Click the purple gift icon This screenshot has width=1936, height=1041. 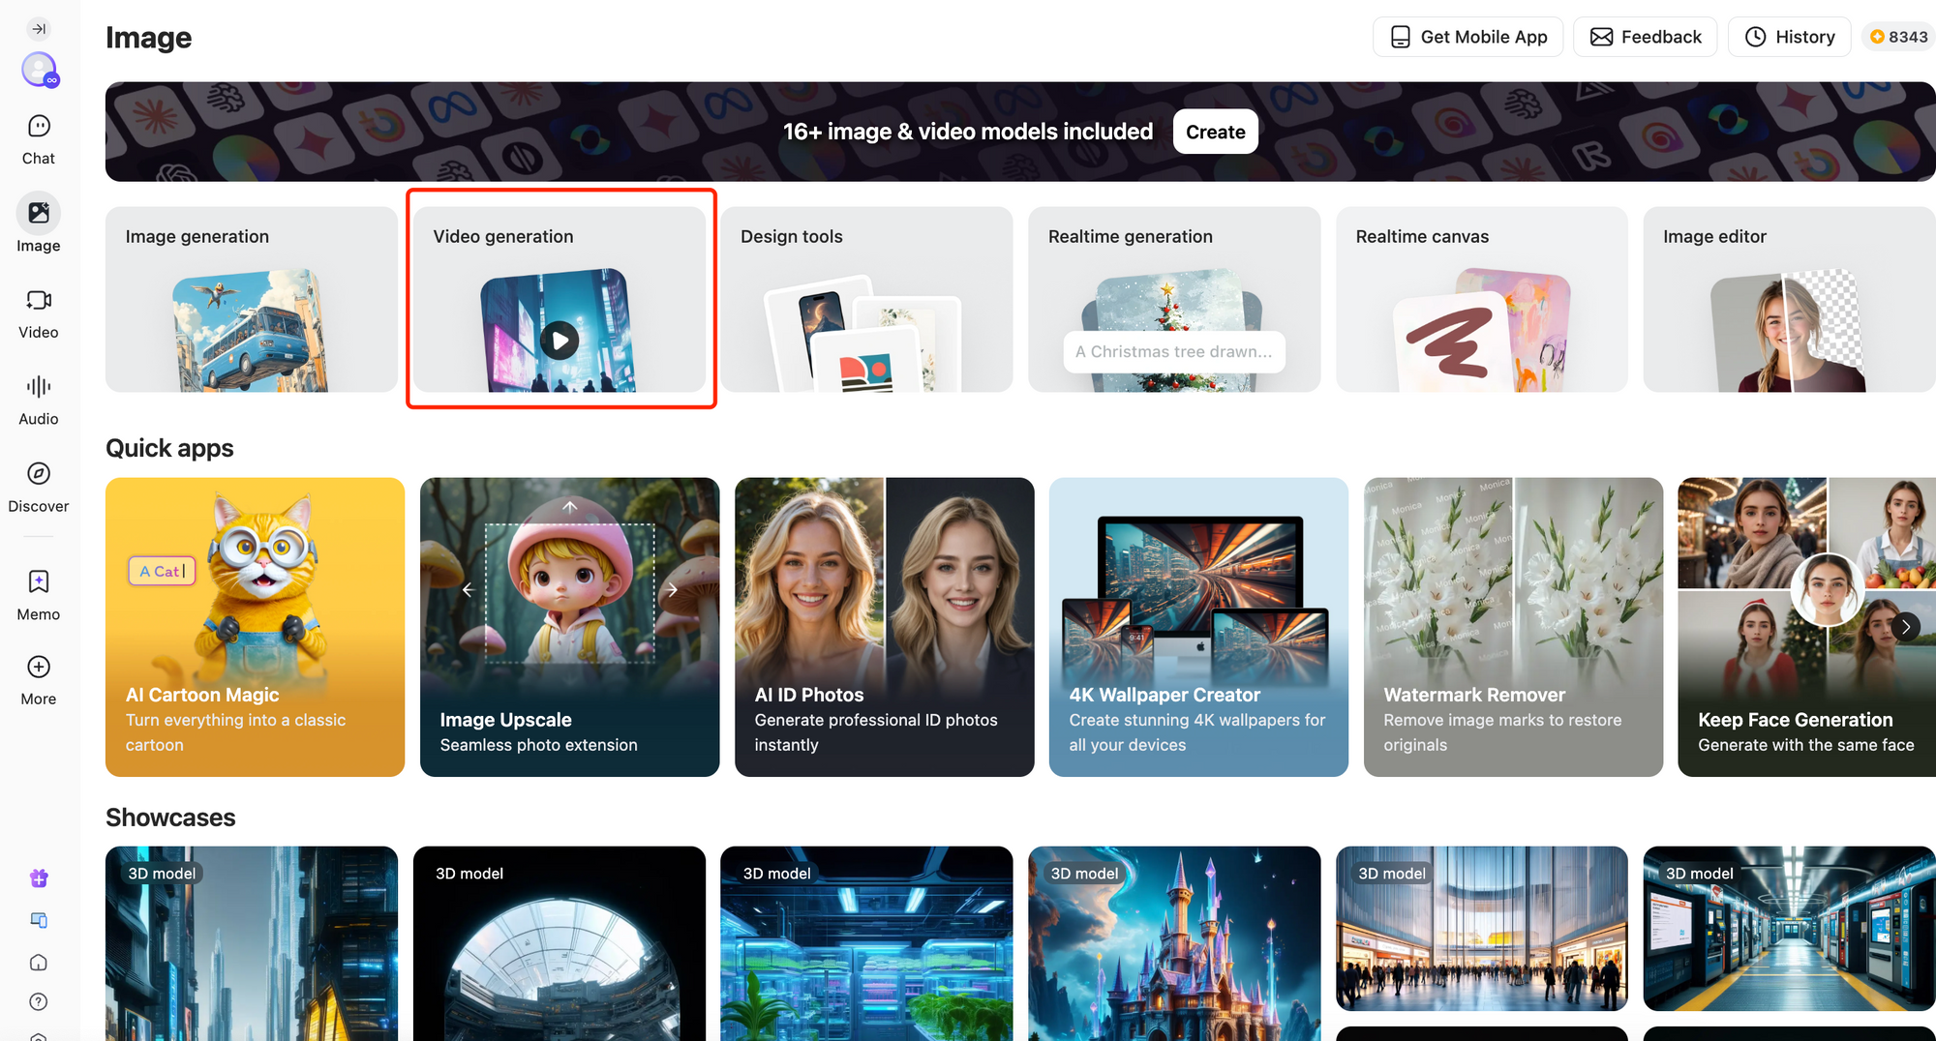39,878
